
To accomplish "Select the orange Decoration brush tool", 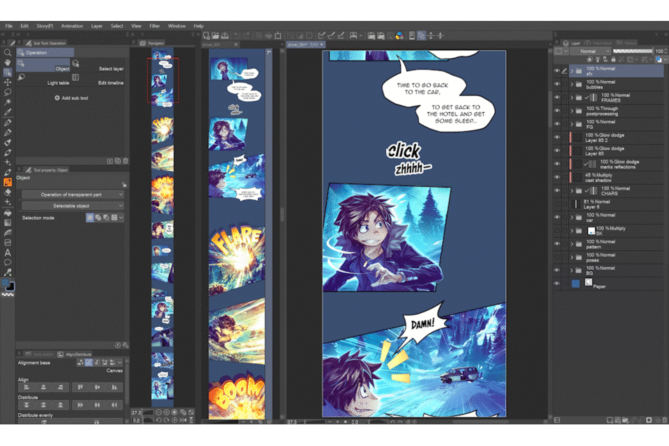I will pos(7,183).
